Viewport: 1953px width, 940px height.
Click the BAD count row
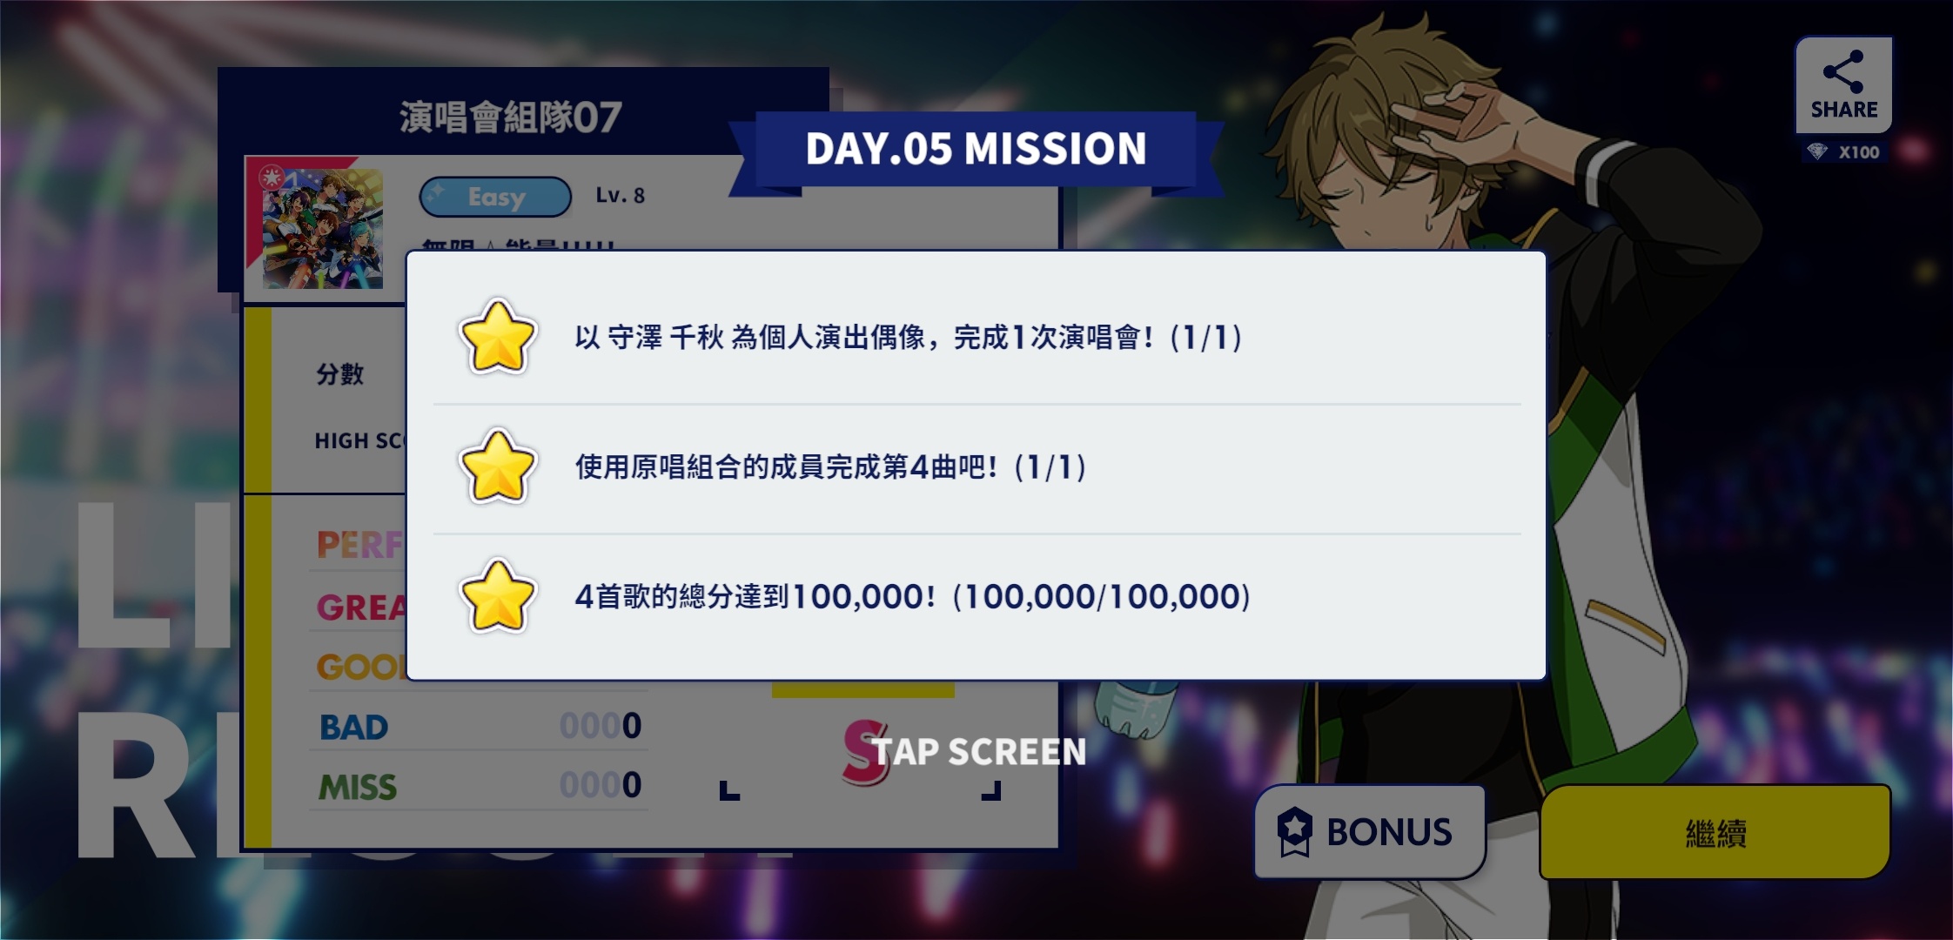[480, 726]
